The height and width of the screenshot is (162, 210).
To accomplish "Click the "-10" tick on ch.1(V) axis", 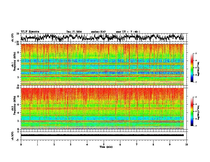I will click(x=17, y=42).
